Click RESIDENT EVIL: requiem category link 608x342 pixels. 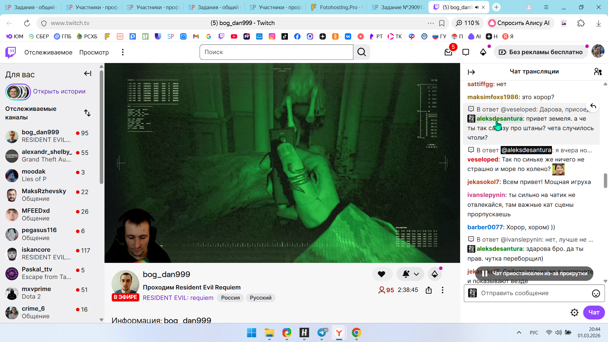[178, 298]
